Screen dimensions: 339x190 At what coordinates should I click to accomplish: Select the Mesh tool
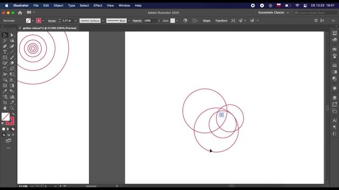(x=5, y=85)
